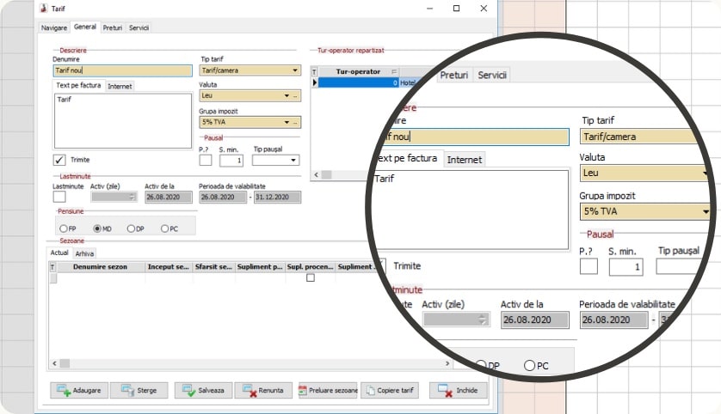This screenshot has height=414, width=721.
Task: Close the Tarif window with X
Action: [x=484, y=9]
